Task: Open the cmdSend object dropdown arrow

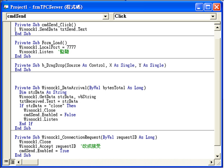Action: click(x=105, y=16)
